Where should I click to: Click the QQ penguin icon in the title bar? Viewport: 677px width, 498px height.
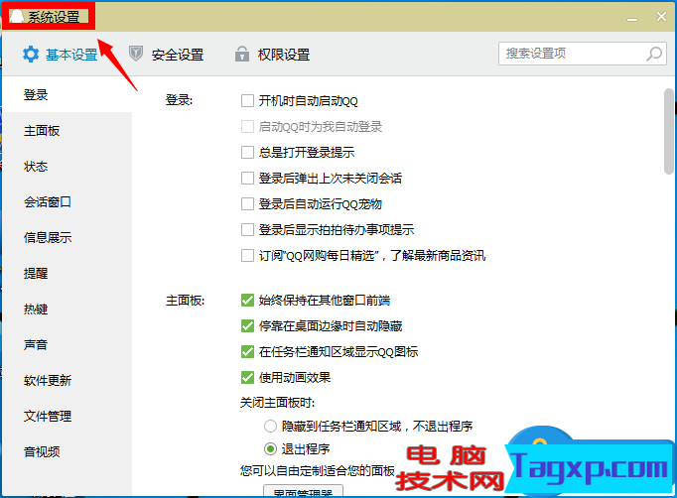coord(17,17)
